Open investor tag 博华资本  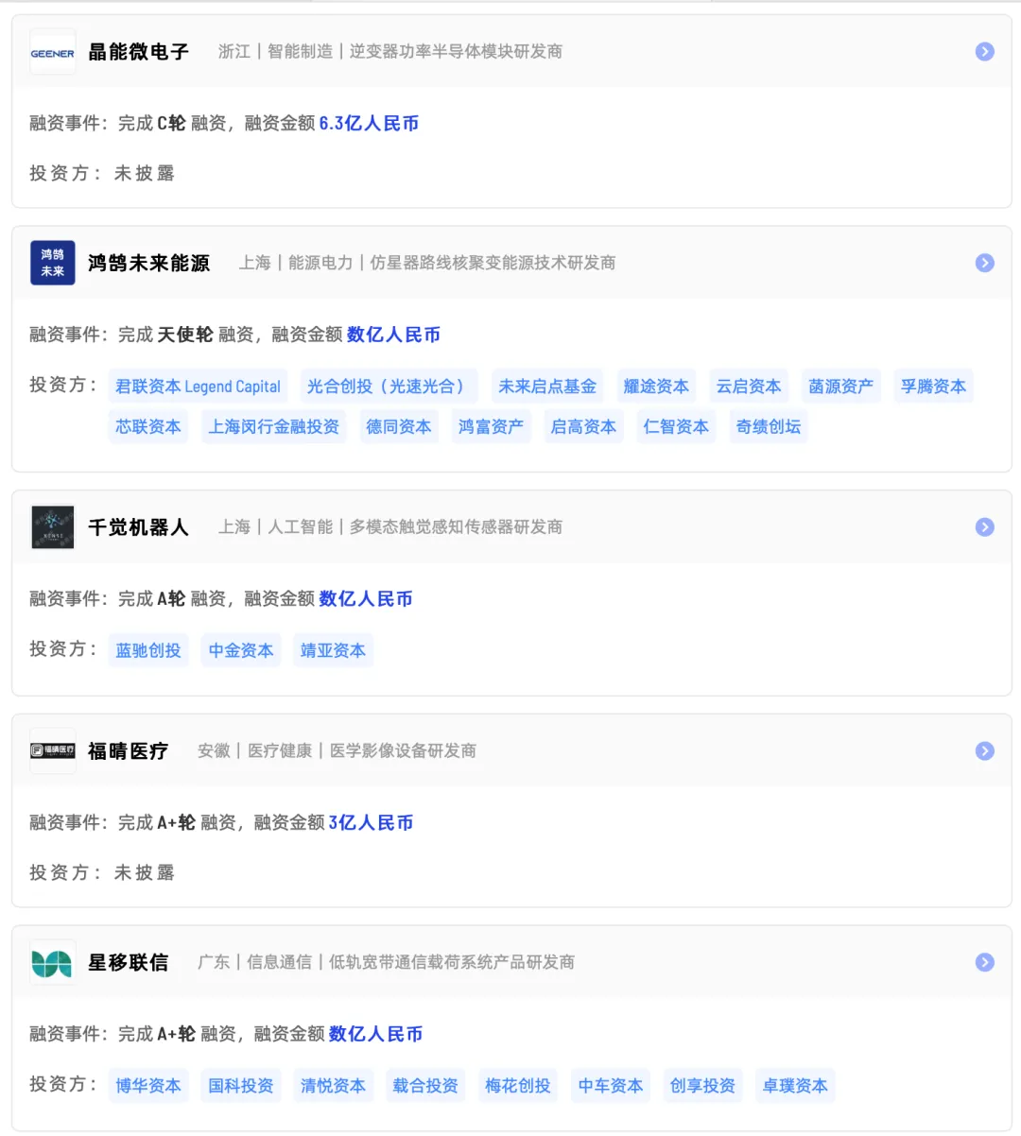[x=148, y=1086]
